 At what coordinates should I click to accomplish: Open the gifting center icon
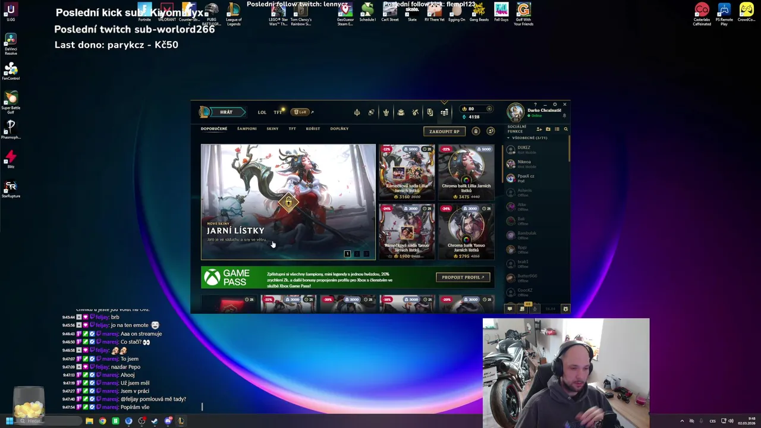coord(476,131)
